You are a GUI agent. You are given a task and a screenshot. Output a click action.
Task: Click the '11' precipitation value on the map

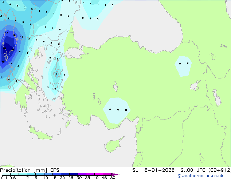pyautogui.click(x=21, y=37)
